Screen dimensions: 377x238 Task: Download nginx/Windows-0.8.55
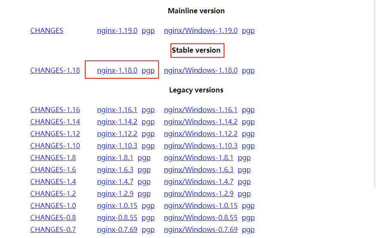click(200, 218)
